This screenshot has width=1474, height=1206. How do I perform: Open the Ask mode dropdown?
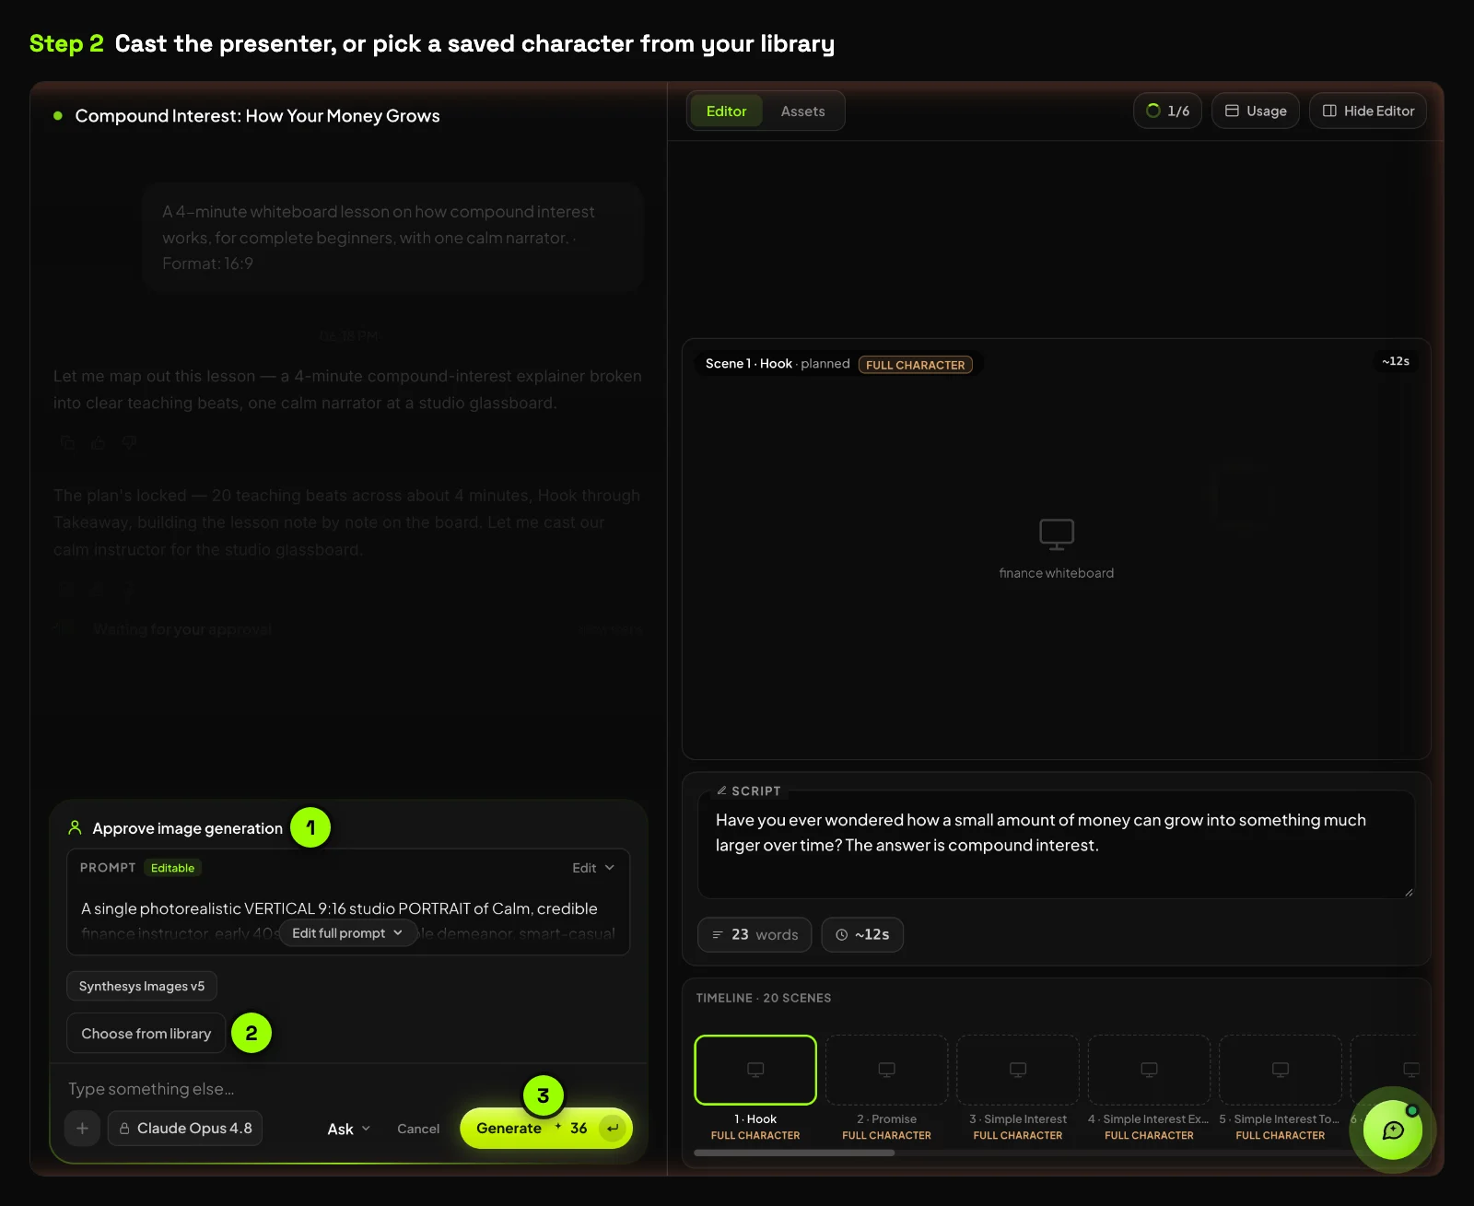[x=349, y=1129]
